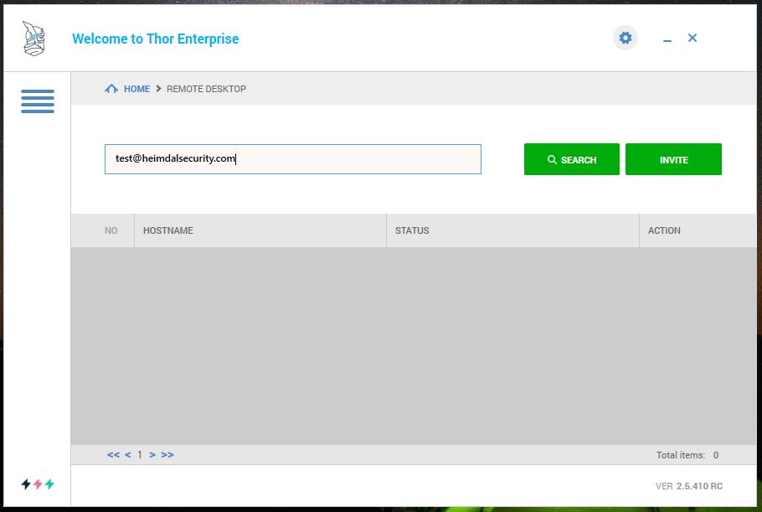The height and width of the screenshot is (512, 762).
Task: Jump to the last page (>>)
Action: coord(167,455)
